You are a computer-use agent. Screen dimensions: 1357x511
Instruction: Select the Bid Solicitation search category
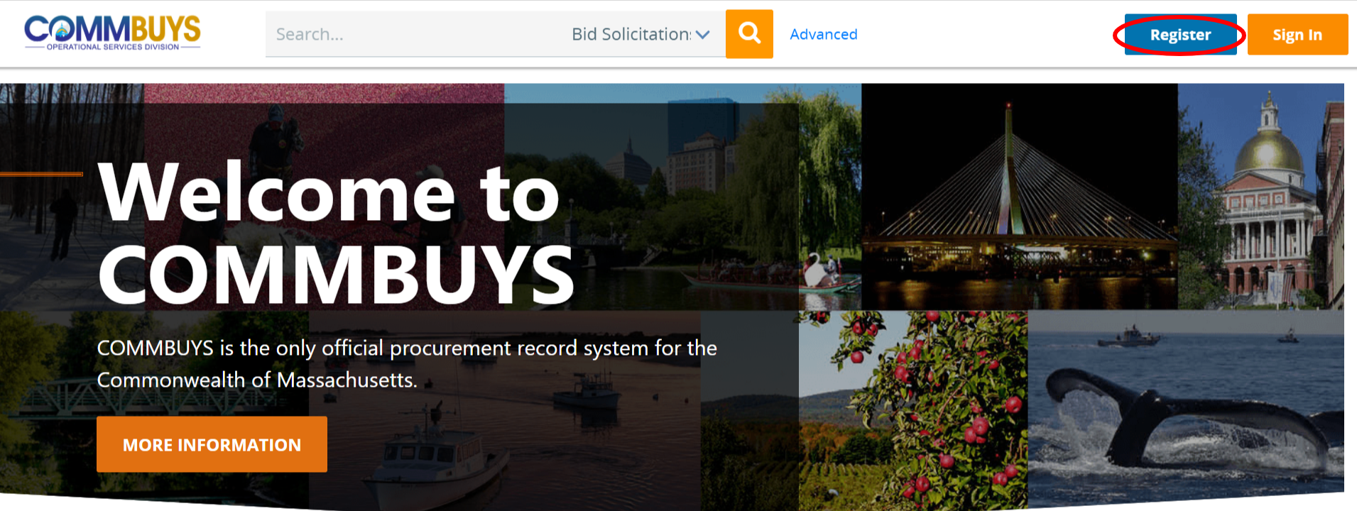coord(631,34)
